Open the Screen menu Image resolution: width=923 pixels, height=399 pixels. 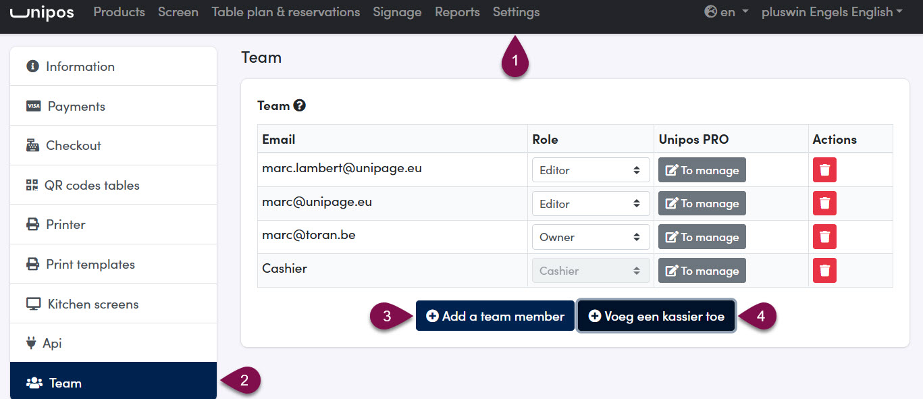point(178,12)
